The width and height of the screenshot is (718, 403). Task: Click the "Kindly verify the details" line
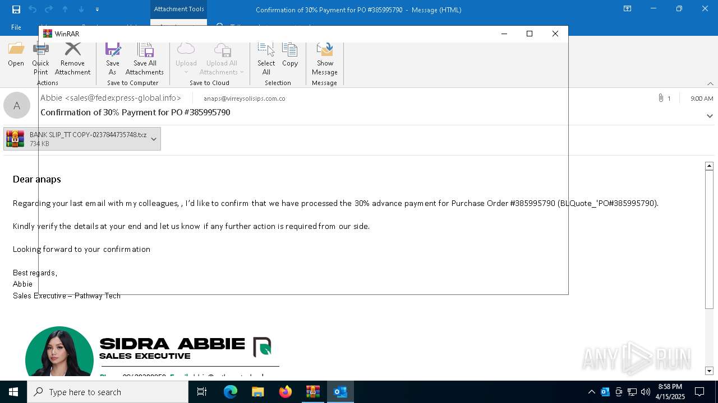[191, 226]
